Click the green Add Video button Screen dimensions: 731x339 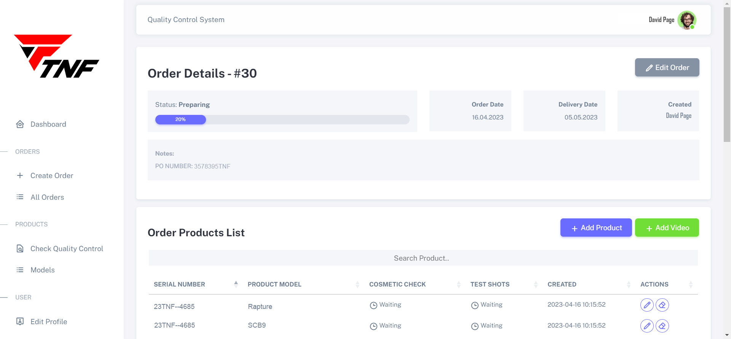click(x=667, y=228)
